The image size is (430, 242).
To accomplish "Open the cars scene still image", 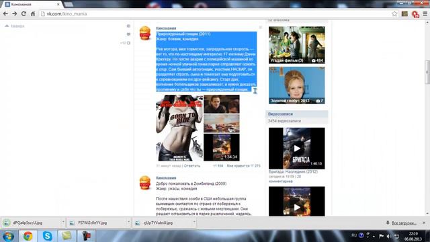I will pos(222,124).
